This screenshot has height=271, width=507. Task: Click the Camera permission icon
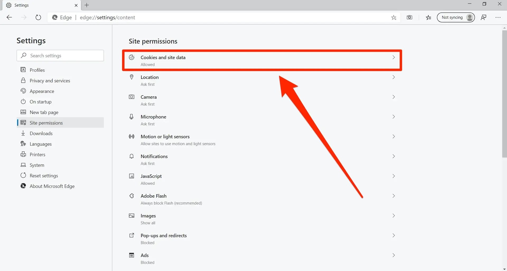pyautogui.click(x=131, y=97)
